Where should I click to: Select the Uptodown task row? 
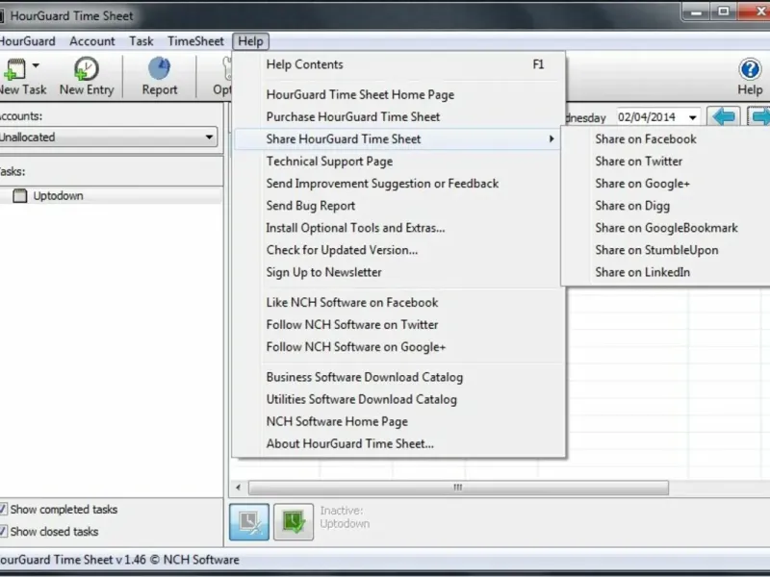tap(111, 196)
